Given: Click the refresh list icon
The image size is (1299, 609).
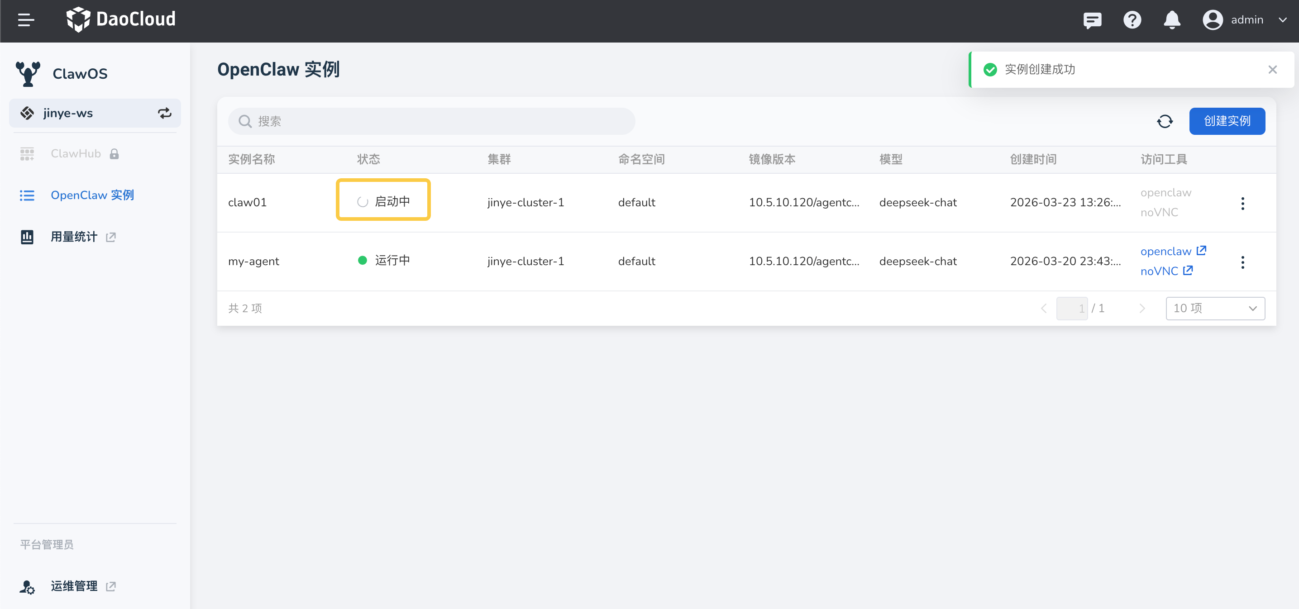Looking at the screenshot, I should (x=1165, y=122).
